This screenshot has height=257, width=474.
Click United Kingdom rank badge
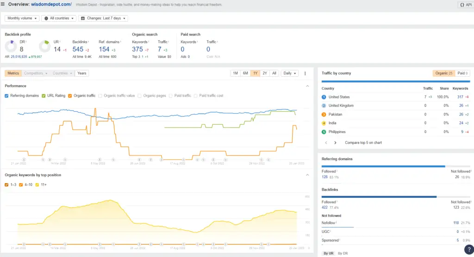pos(324,106)
